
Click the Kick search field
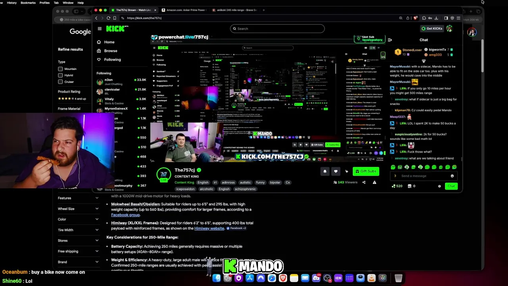click(x=277, y=29)
